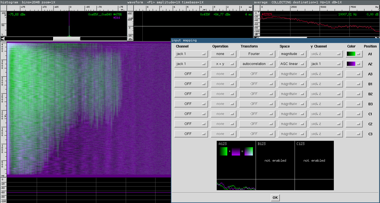Click the triangle marker on histogram ruler near -75
This screenshot has height=203, width=380.
[x=122, y=10]
